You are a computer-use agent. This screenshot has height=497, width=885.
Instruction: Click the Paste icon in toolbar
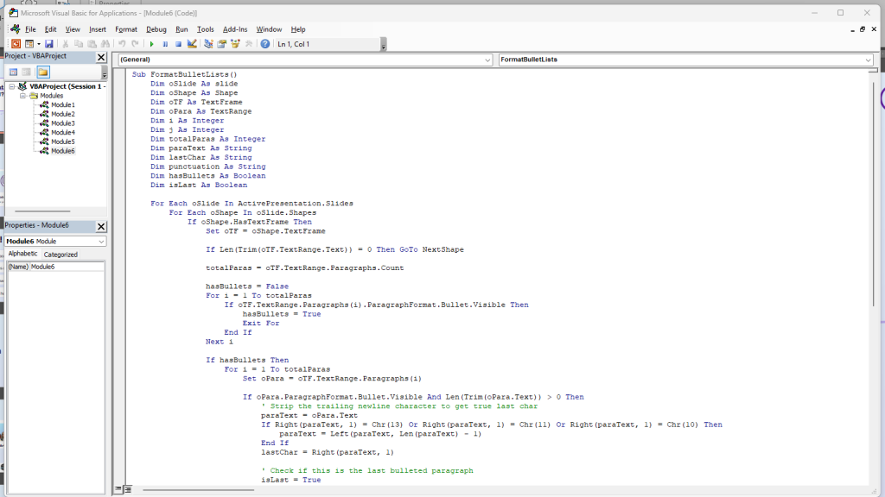pos(92,44)
